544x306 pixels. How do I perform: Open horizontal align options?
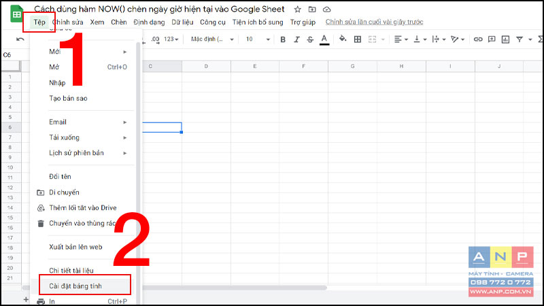(x=401, y=39)
